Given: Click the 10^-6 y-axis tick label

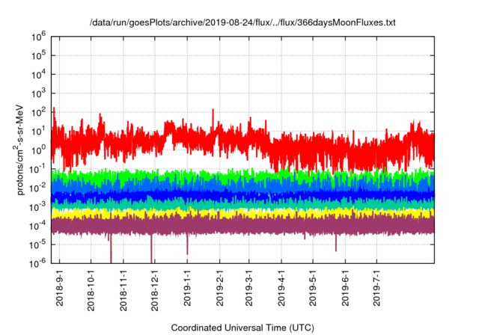Looking at the screenshot, I should click(37, 262).
